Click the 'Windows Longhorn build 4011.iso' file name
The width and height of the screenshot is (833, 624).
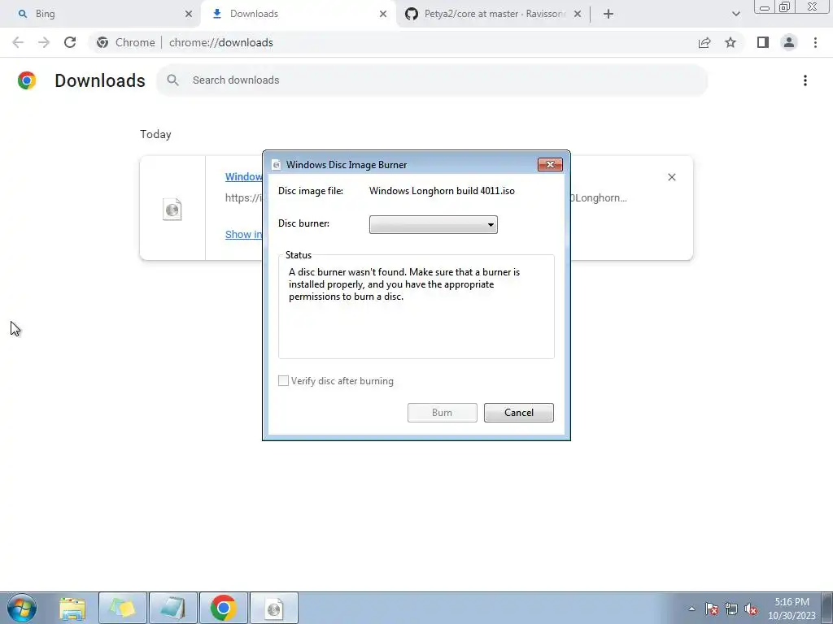(x=442, y=191)
